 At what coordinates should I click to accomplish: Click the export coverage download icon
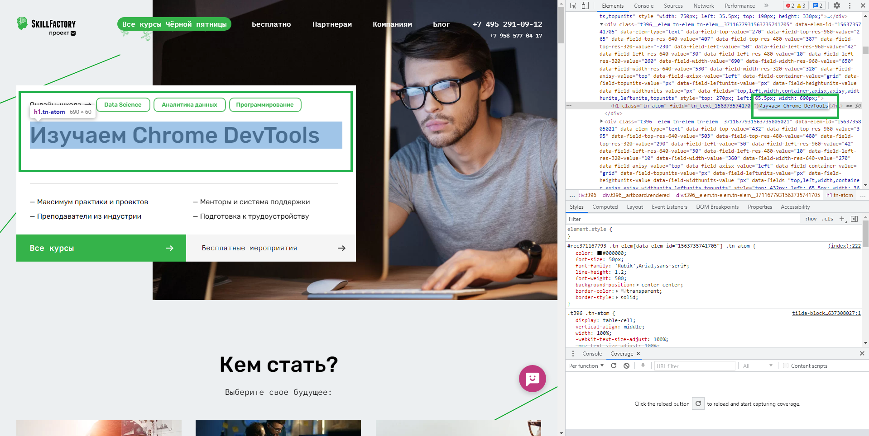point(643,366)
